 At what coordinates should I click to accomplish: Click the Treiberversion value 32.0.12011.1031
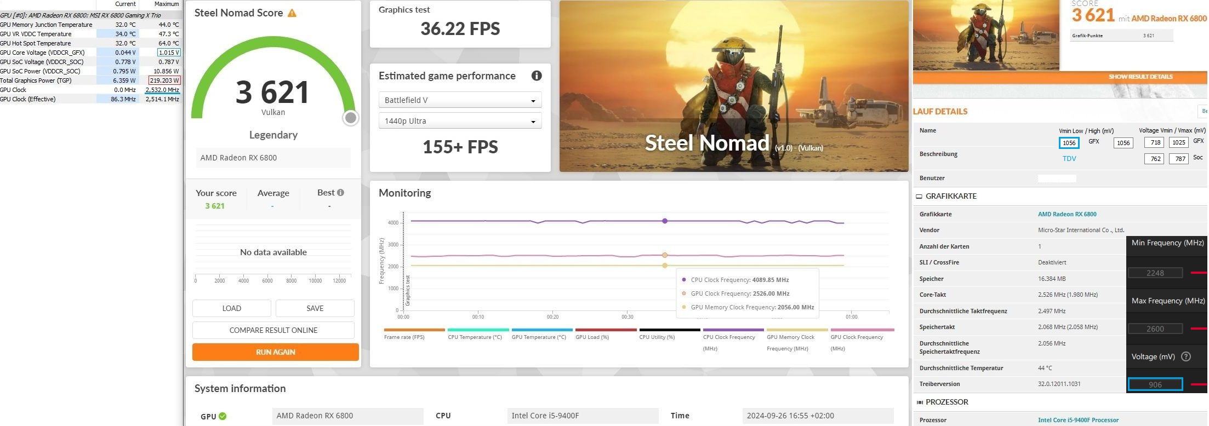pyautogui.click(x=1059, y=384)
